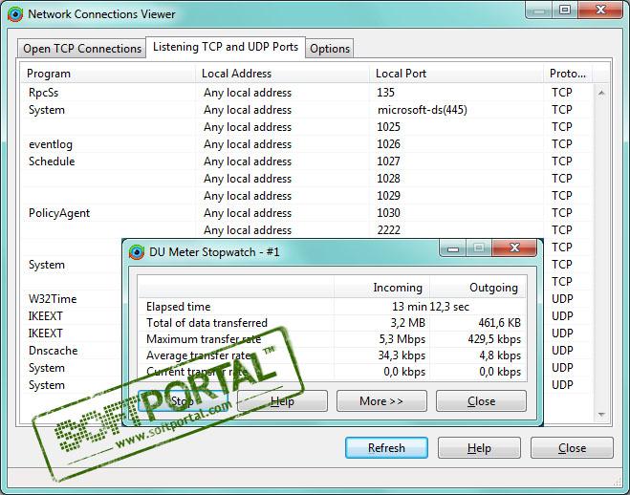Click Close button in Network Connections Viewer

(572, 447)
